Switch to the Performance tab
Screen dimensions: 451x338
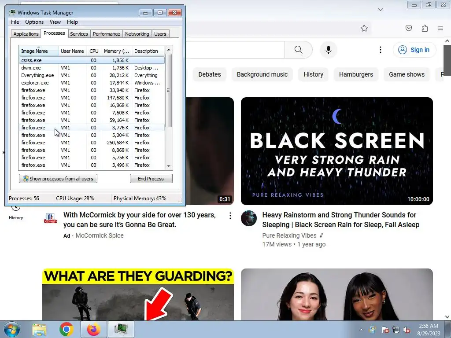pos(106,33)
